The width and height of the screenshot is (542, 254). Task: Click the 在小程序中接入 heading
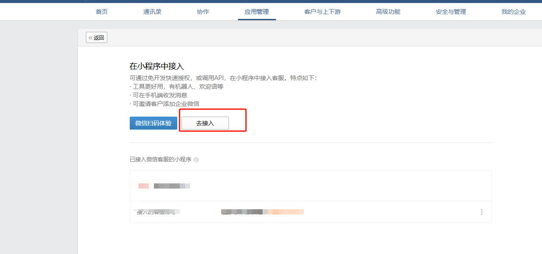(x=157, y=66)
